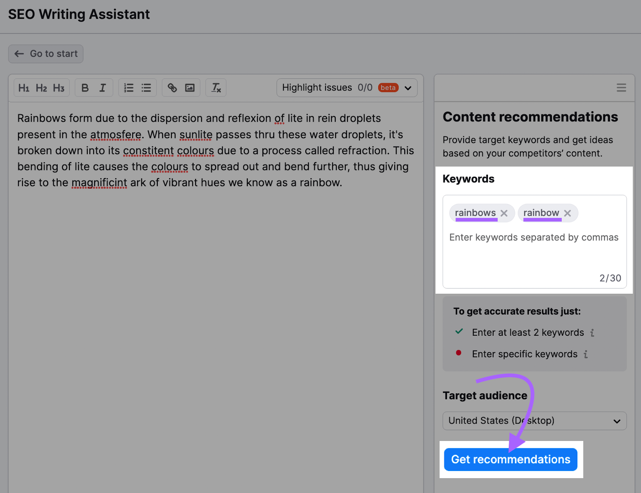Insert an image

pyautogui.click(x=190, y=88)
